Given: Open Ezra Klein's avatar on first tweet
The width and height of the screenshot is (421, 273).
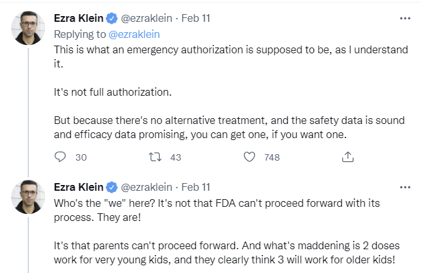Looking at the screenshot, I should coord(28,29).
